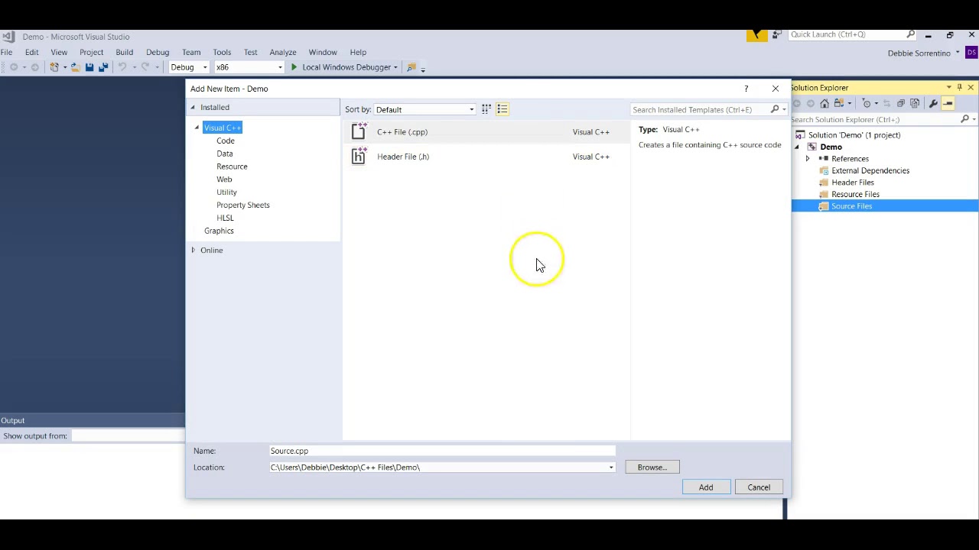Screen dimensions: 979x550
Task: Click the Find in Files toolbar icon
Action: click(411, 67)
